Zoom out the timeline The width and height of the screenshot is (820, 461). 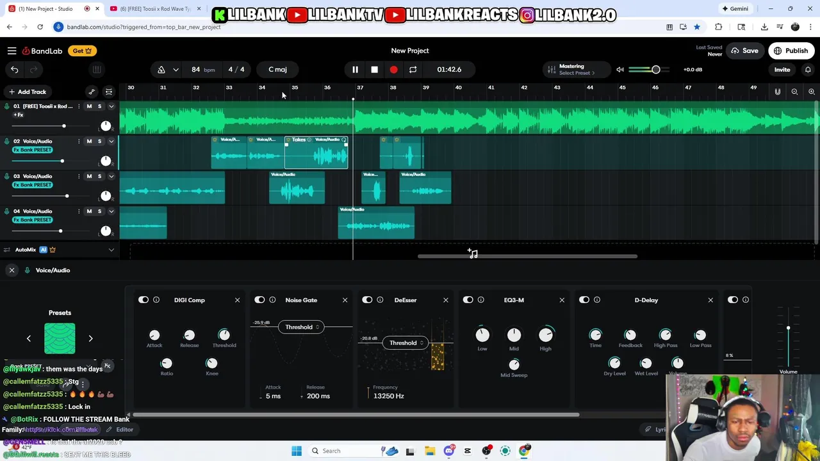[x=794, y=92]
